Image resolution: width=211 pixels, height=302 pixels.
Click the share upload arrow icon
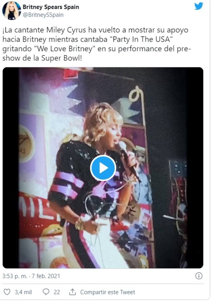point(72,292)
